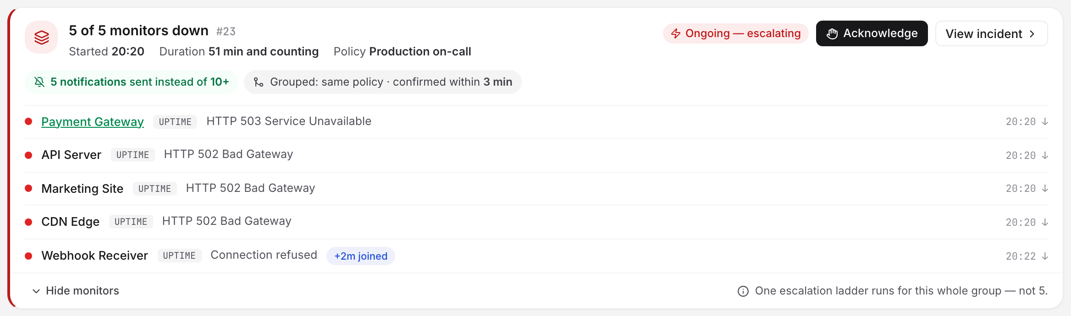The width and height of the screenshot is (1071, 316).
Task: Select the Marketing Site monitor name
Action: (82, 189)
